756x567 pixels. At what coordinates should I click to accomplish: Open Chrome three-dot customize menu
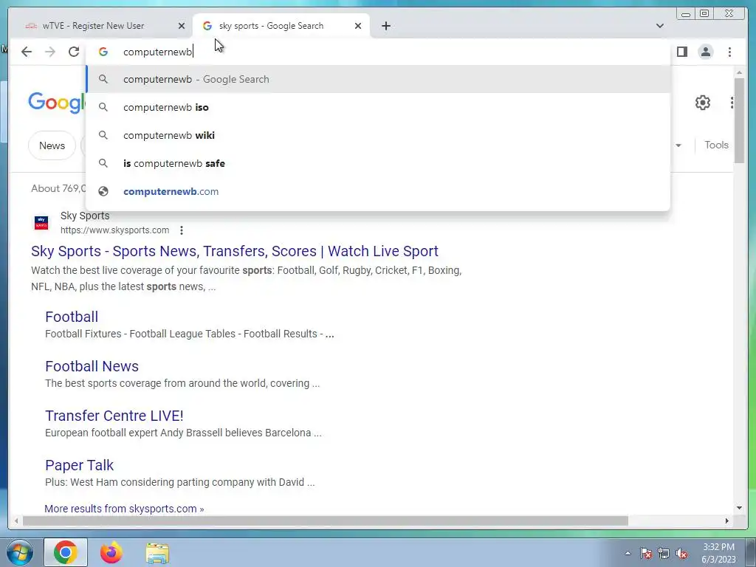click(729, 52)
